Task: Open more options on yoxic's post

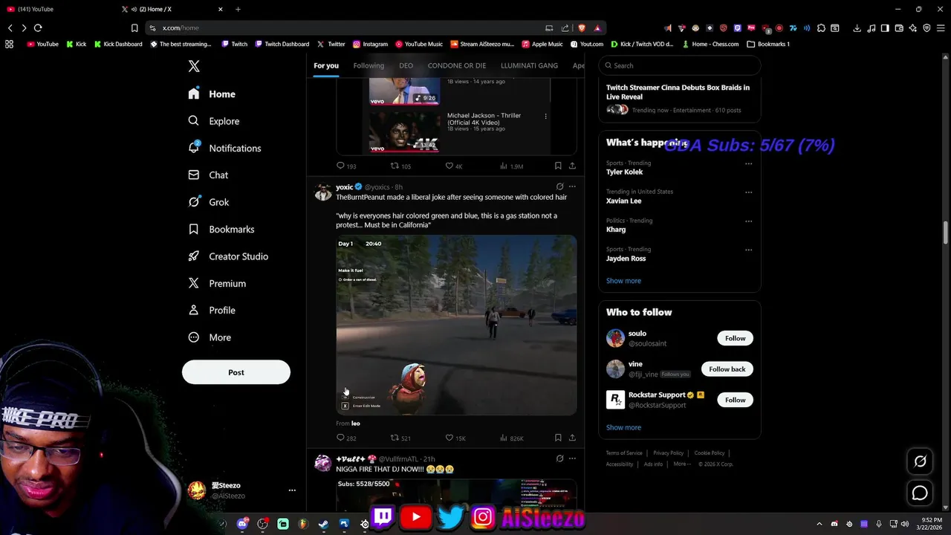Action: tap(572, 187)
